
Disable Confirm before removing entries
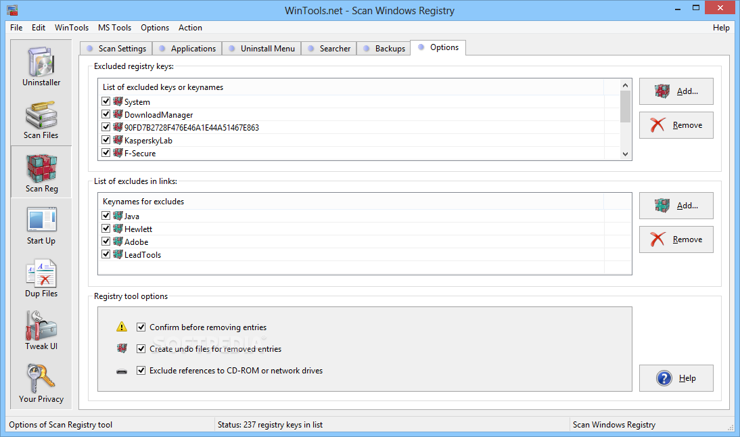(x=141, y=327)
